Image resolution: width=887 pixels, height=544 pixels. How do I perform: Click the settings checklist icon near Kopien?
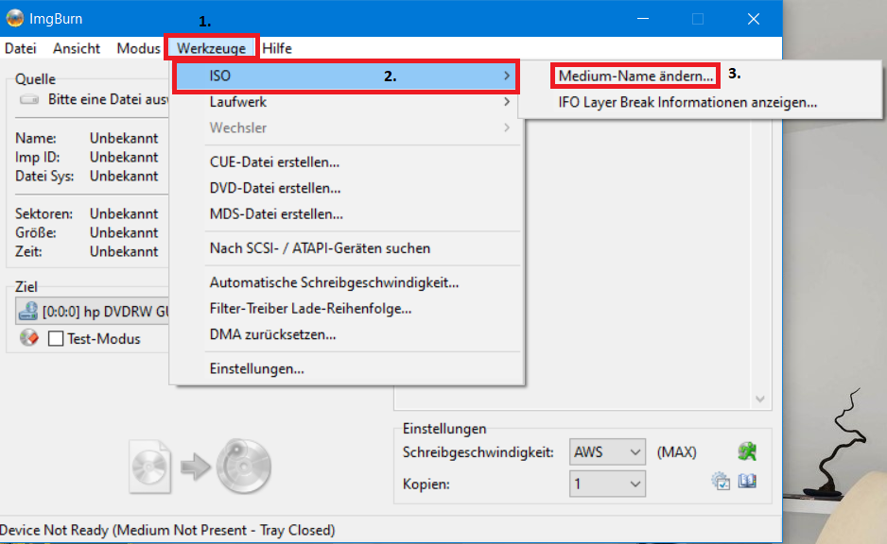tap(721, 482)
